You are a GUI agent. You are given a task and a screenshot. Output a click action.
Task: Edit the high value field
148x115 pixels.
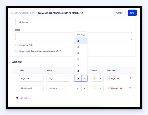pos(59,78)
